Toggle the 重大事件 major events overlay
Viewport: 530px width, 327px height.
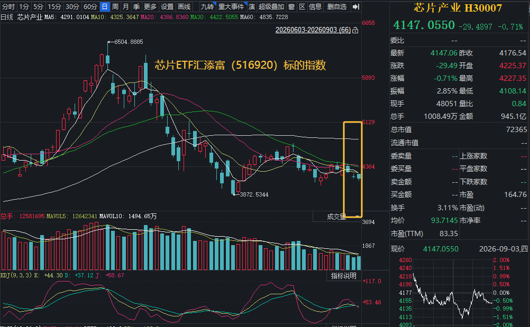(x=231, y=6)
